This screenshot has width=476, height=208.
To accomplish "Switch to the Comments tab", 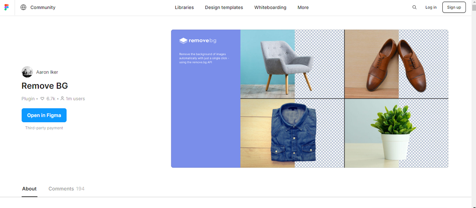I will 66,189.
